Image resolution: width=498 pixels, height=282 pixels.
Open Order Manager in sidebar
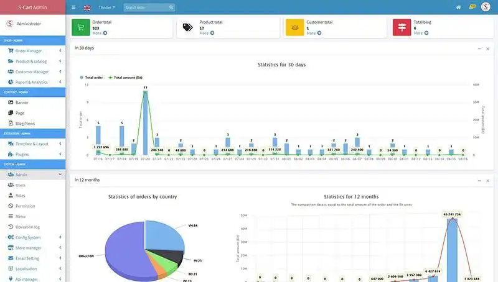(33, 51)
